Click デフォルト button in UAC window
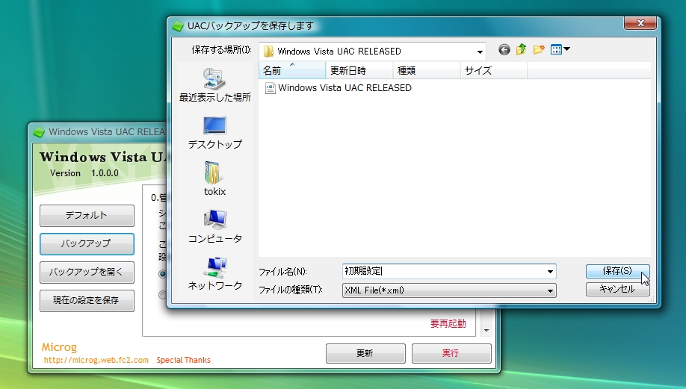Viewport: 686px width, 389px height. pos(87,216)
